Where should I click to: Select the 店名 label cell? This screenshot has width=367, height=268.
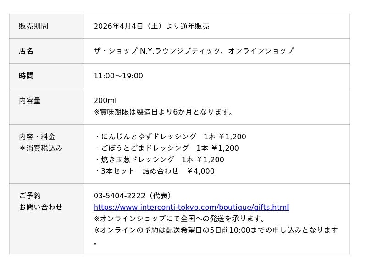tap(26, 51)
